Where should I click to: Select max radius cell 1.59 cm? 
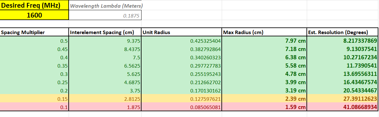pos(264,107)
